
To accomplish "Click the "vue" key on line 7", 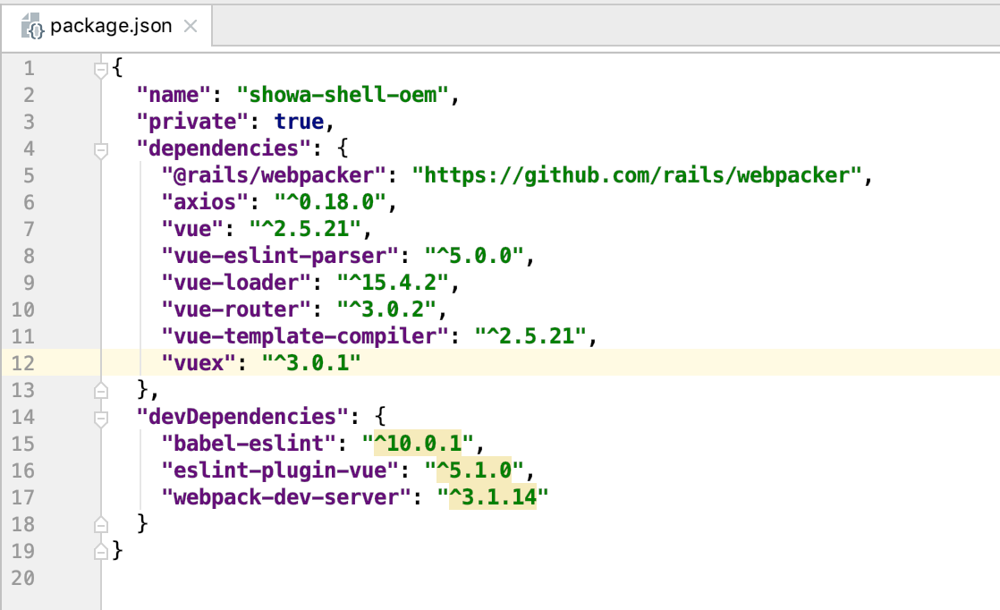I will (192, 229).
